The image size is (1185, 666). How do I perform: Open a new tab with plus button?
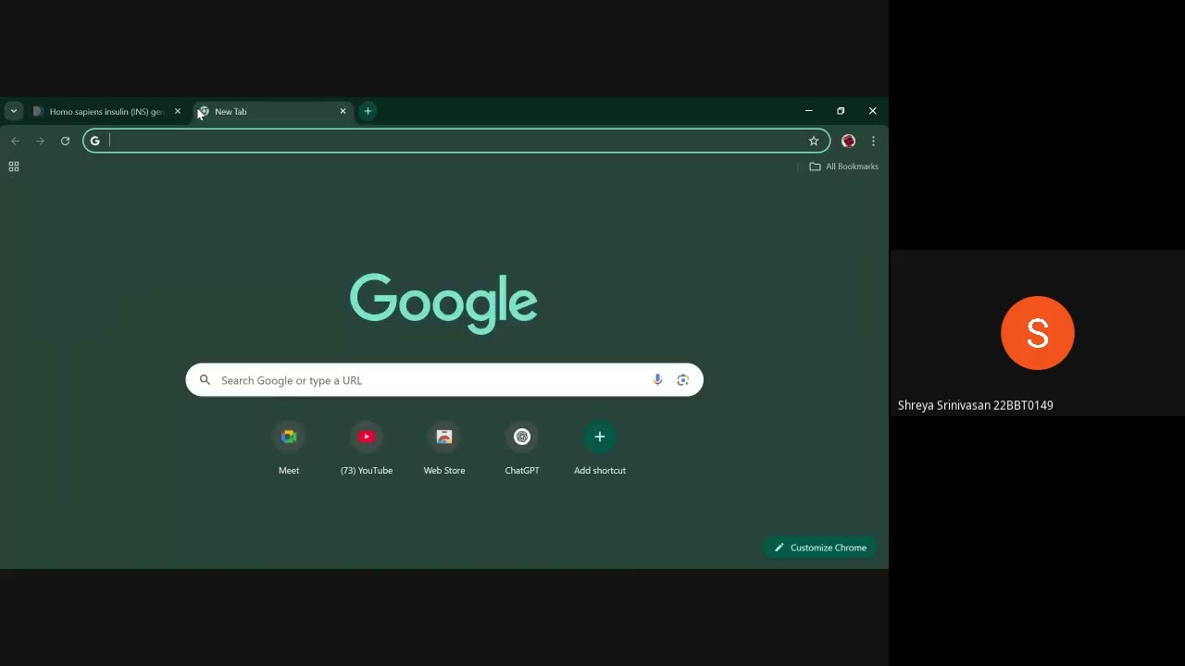pyautogui.click(x=368, y=111)
